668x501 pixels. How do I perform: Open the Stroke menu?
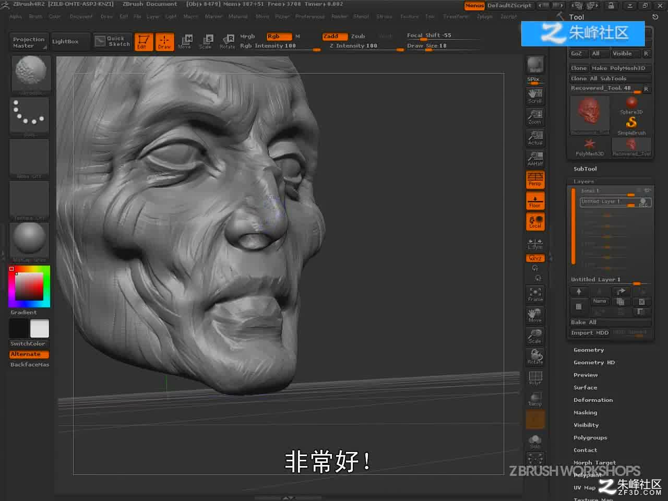[x=384, y=17]
